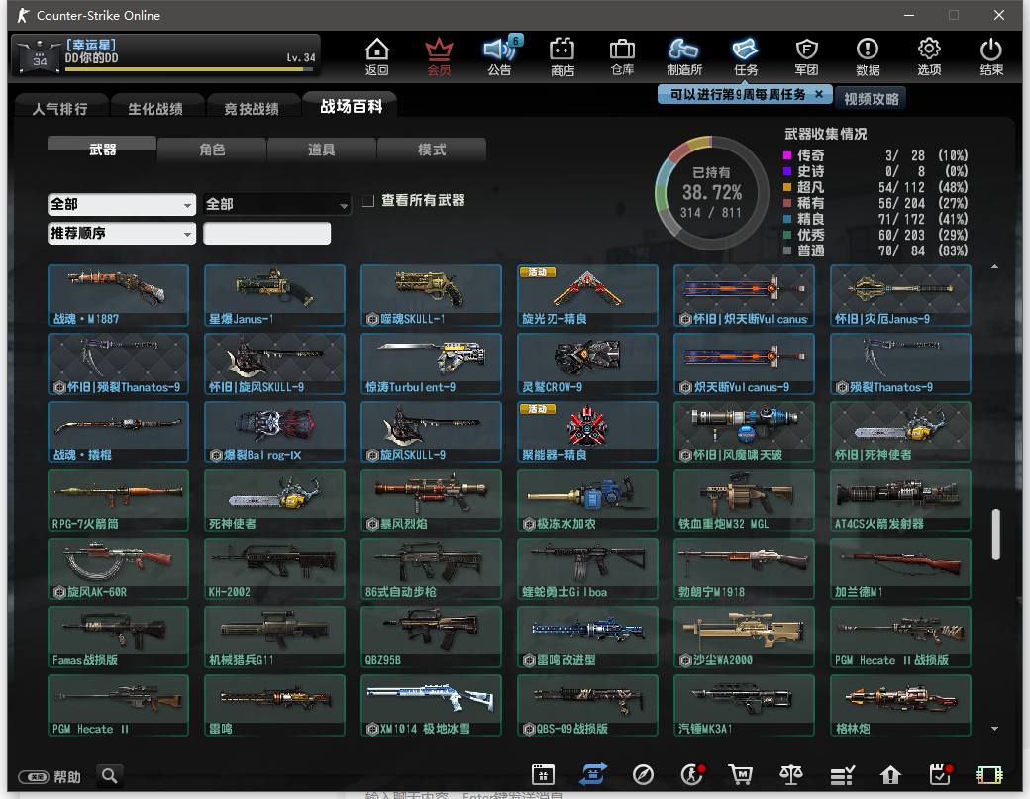This screenshot has width=1030, height=799.
Task: Select the 星爆Janus-1 weapon card
Action: (274, 295)
